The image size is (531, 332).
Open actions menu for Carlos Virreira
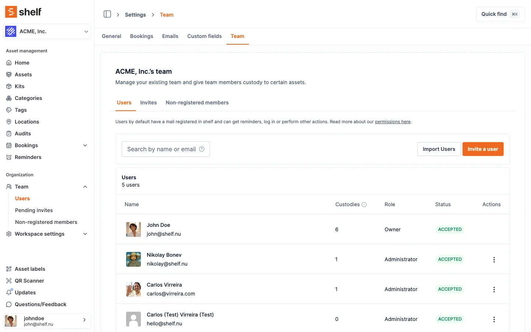pos(494,290)
